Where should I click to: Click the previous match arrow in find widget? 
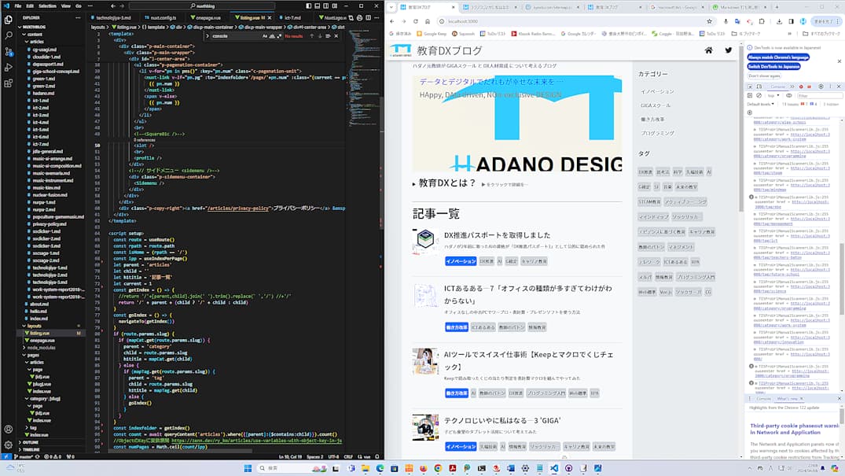coord(311,36)
